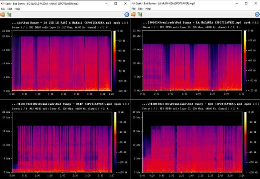Click the EoO spectrogram plot
This screenshot has height=179, width=260.
[192, 142]
